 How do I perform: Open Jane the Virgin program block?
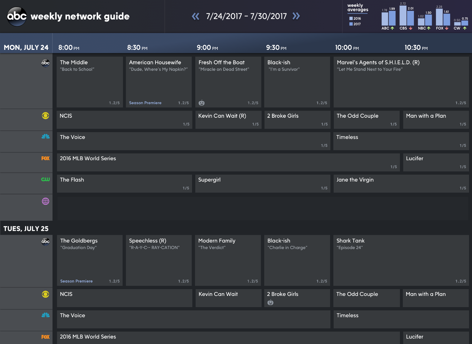pos(401,184)
